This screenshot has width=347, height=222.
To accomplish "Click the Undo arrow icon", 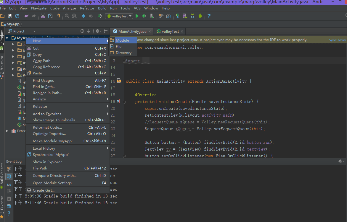I will point(26,16).
